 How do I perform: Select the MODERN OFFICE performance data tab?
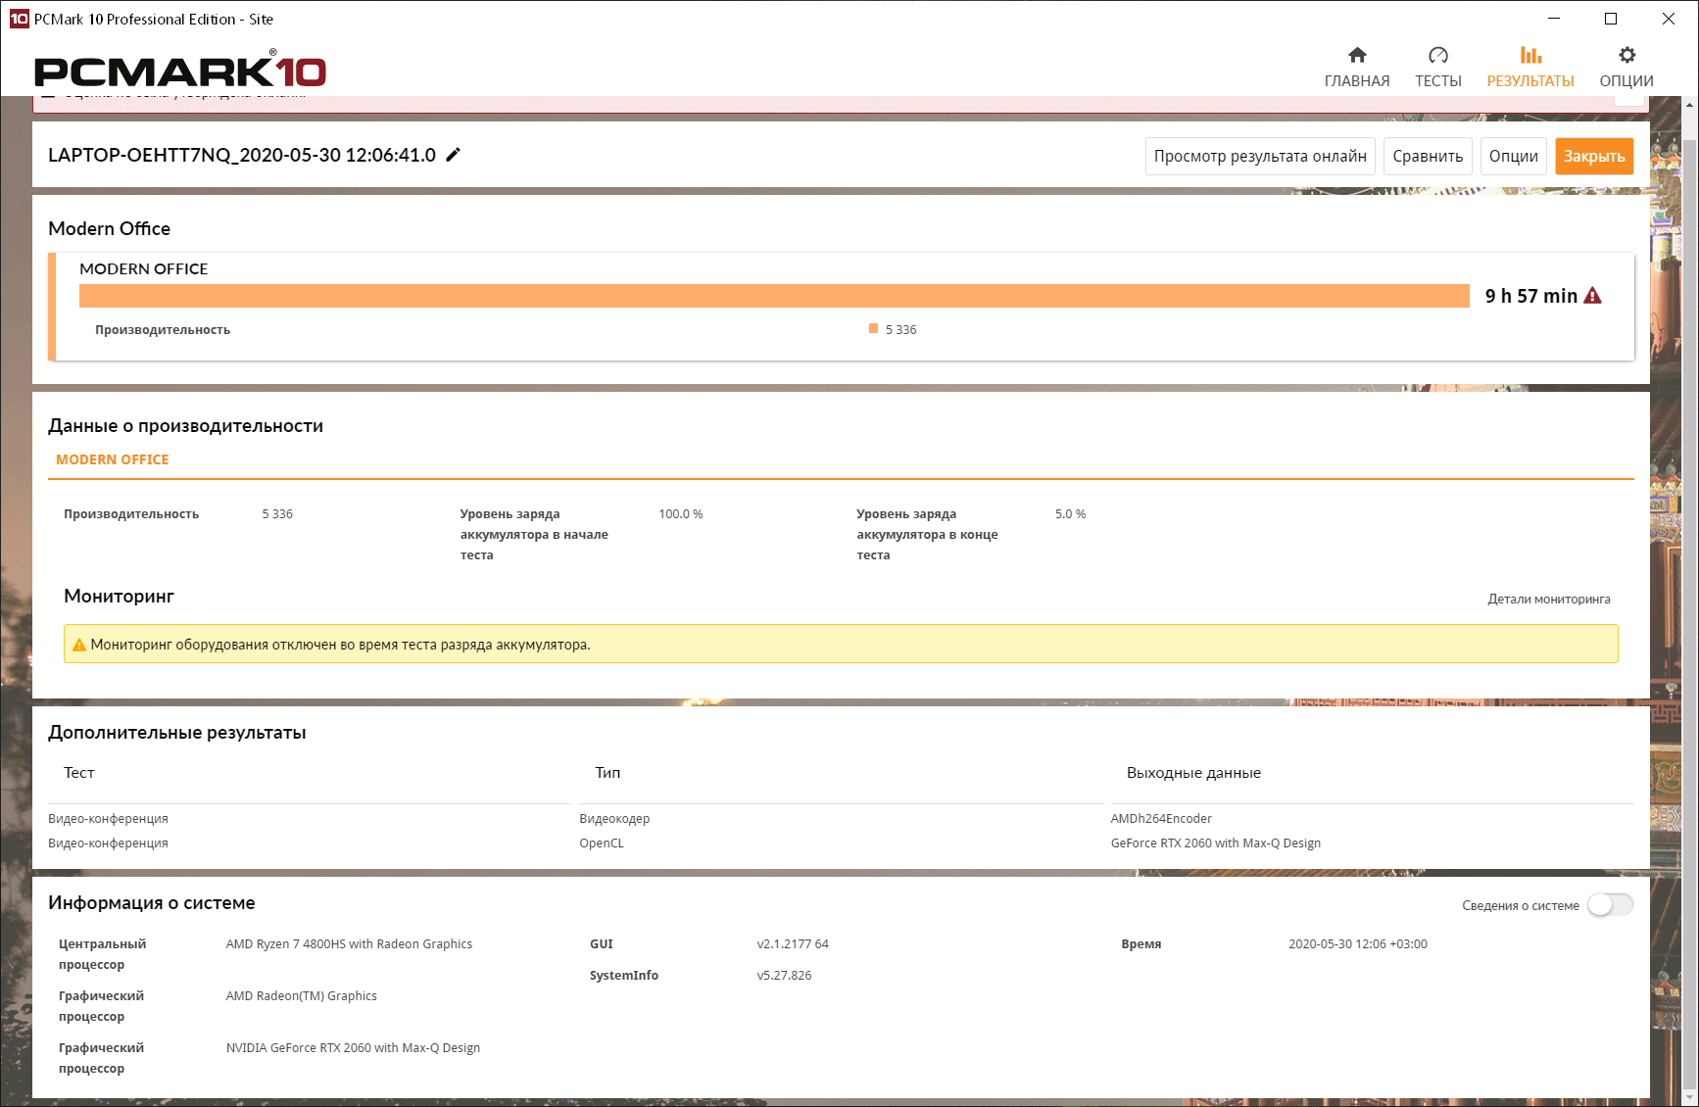[x=113, y=459]
